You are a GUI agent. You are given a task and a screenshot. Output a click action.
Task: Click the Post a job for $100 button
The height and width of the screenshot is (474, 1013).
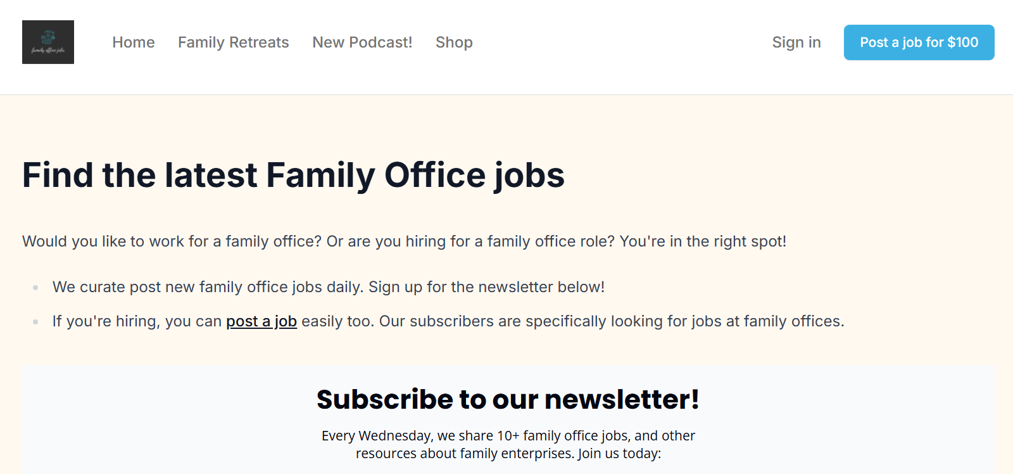[x=919, y=42]
